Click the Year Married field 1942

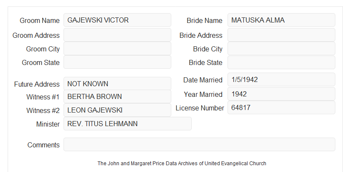tap(281, 94)
